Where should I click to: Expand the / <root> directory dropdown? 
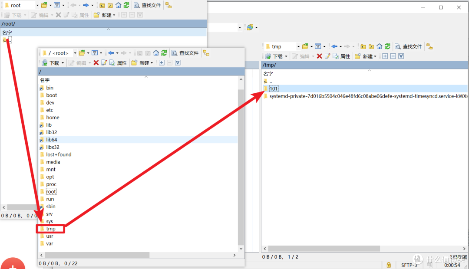tap(75, 53)
